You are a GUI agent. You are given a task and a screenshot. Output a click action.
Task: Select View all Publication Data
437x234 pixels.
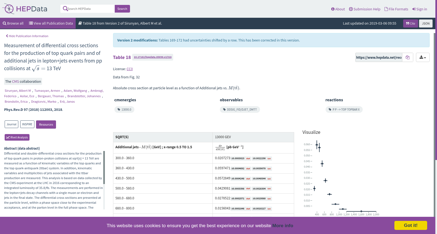[x=51, y=23]
